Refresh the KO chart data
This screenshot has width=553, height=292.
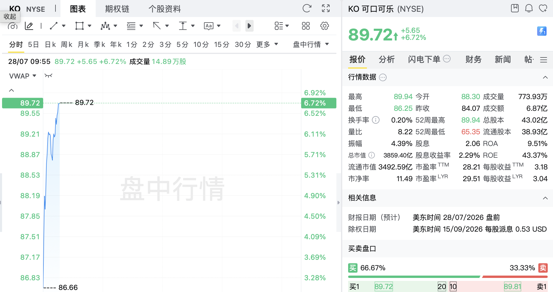click(x=307, y=9)
